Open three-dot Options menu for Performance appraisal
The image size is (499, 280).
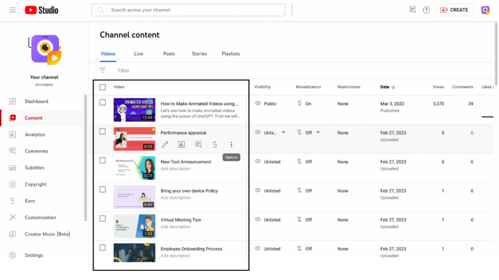point(231,144)
